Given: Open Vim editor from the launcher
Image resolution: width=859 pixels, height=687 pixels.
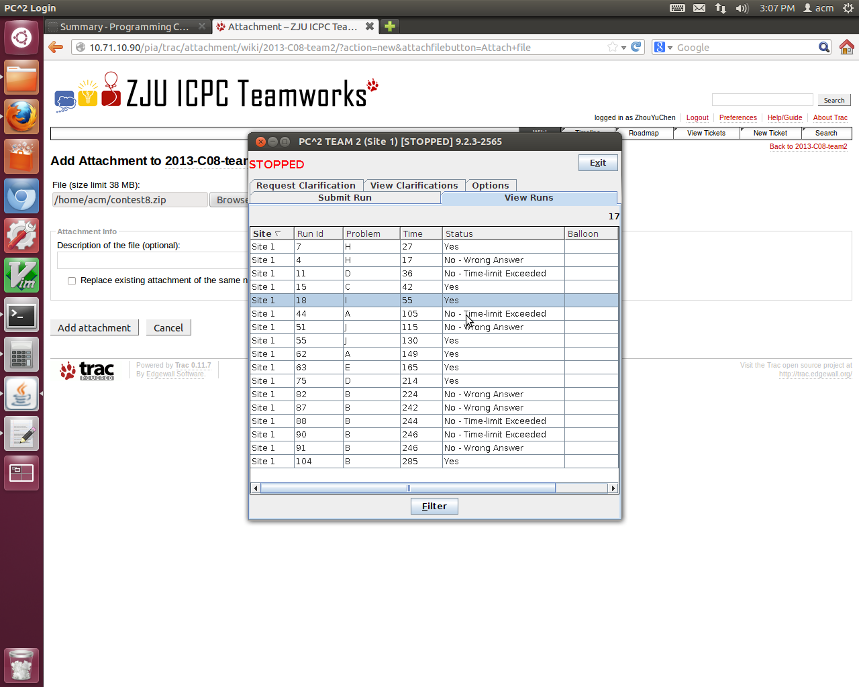Looking at the screenshot, I should 21,276.
